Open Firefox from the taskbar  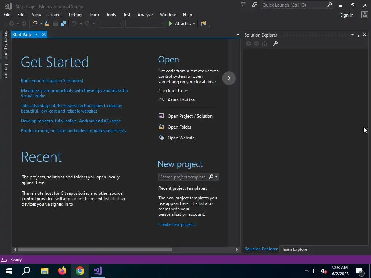pos(62,271)
